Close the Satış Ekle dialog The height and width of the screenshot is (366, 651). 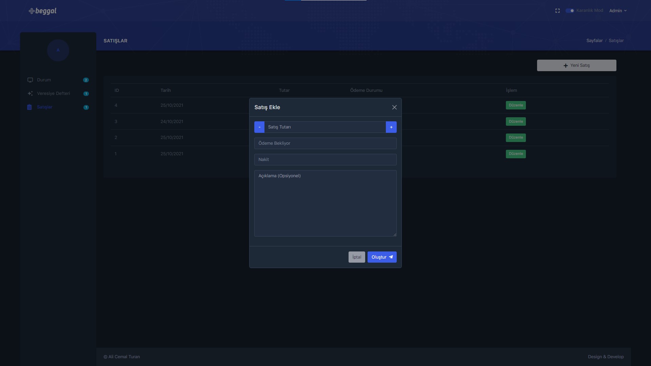coord(394,107)
